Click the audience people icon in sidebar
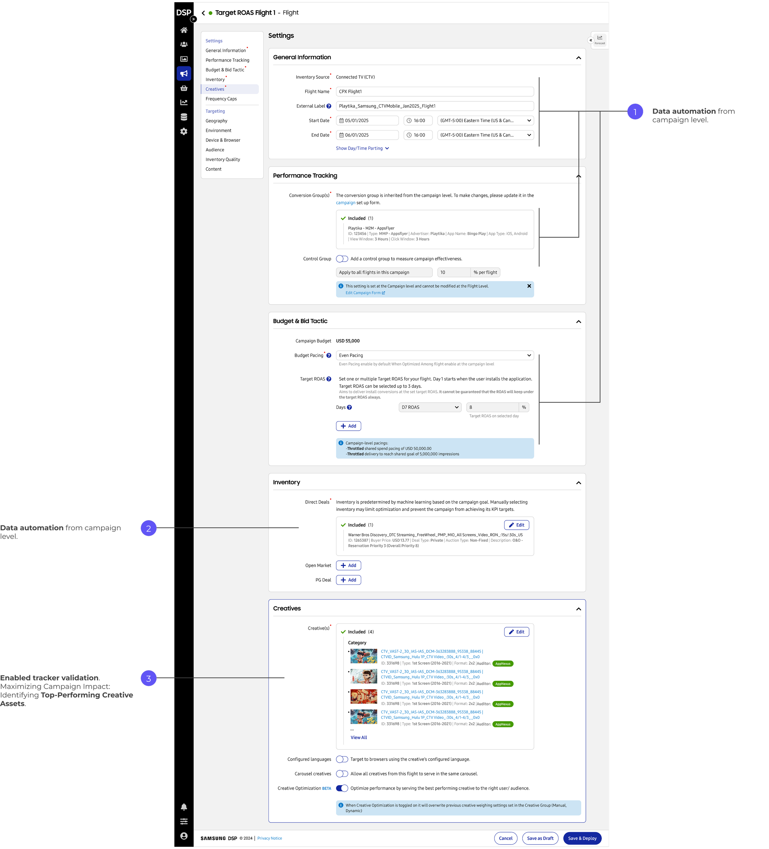 point(184,44)
